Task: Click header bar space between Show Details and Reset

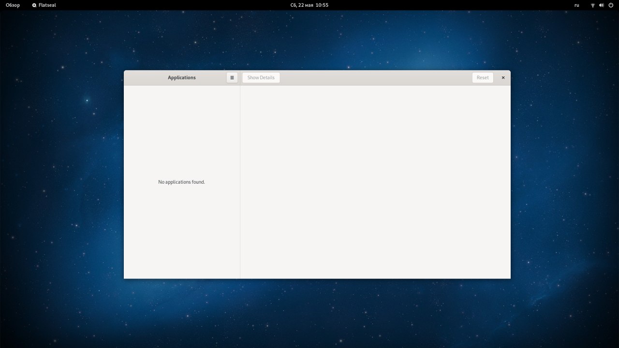Action: click(375, 77)
